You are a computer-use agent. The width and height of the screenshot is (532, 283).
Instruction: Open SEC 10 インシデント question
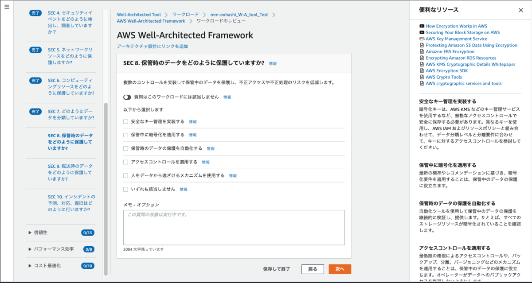tap(71, 203)
